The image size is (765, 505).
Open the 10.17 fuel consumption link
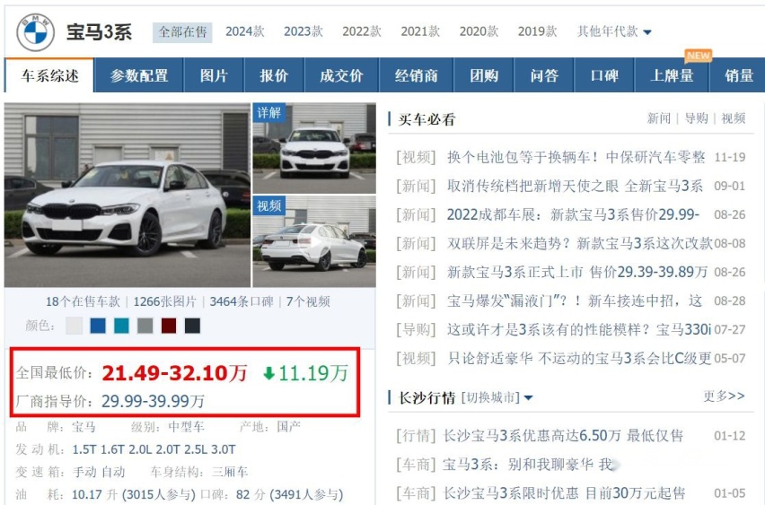[x=88, y=494]
